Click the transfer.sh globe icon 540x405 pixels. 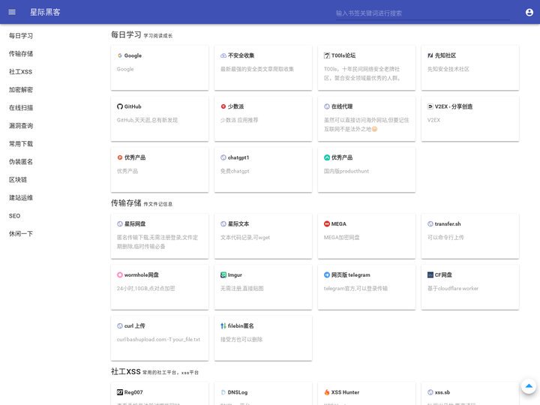[430, 223]
